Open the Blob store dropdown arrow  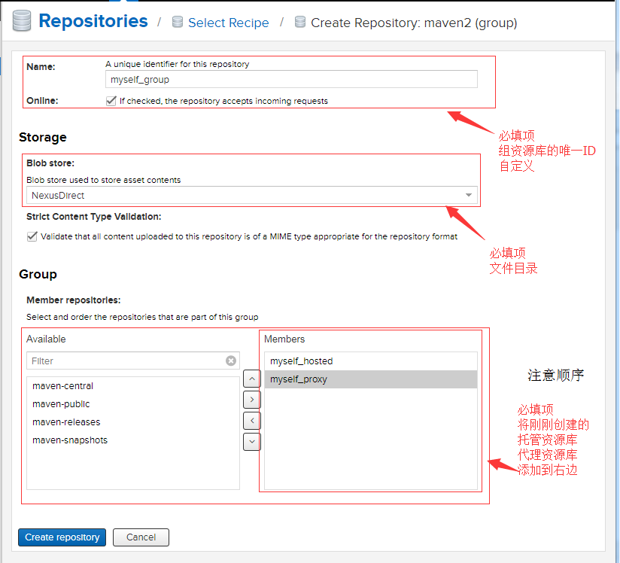tap(469, 195)
